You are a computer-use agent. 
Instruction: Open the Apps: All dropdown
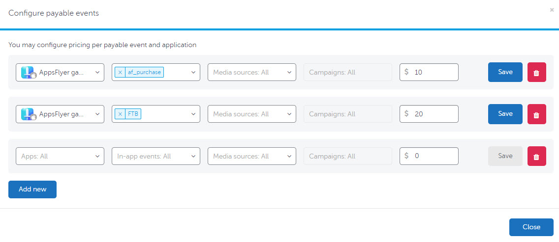pos(60,156)
